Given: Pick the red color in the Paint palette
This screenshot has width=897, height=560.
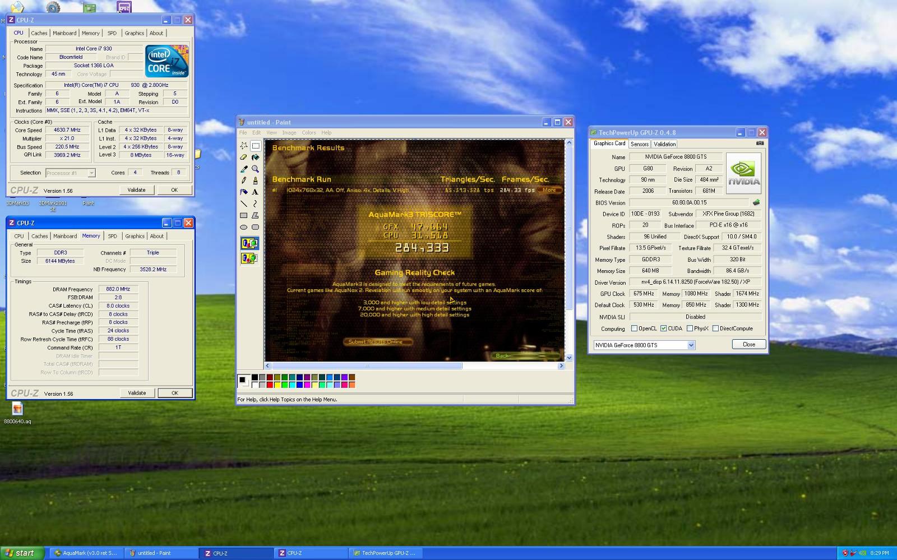Looking at the screenshot, I should (270, 385).
